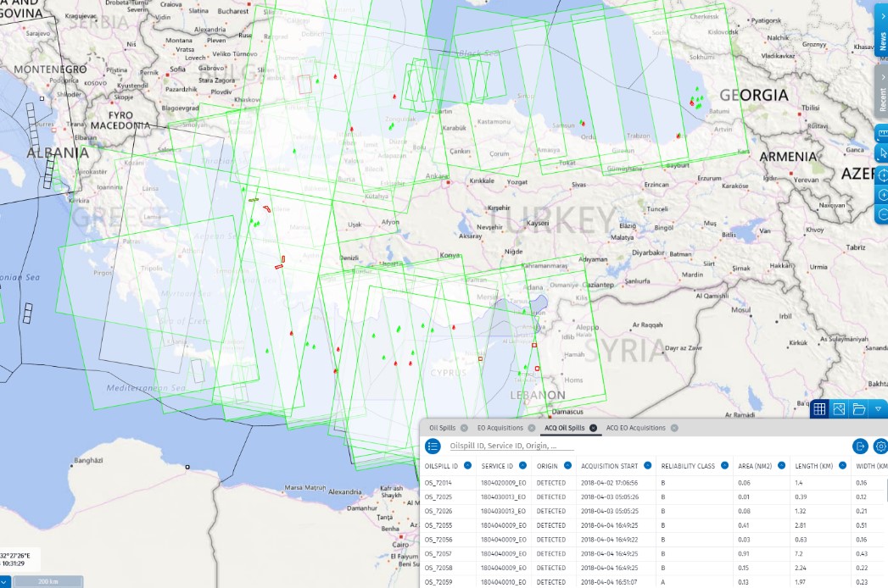Select row OS_72026

pos(654,511)
